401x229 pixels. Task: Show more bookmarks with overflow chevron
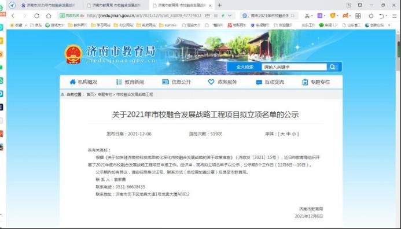(x=389, y=25)
